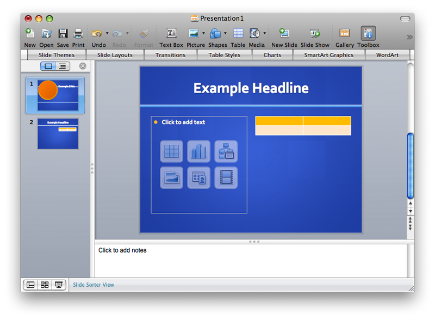Screen dimensions: 435x320
Task: Click the Example Headline title
Action: 251,88
